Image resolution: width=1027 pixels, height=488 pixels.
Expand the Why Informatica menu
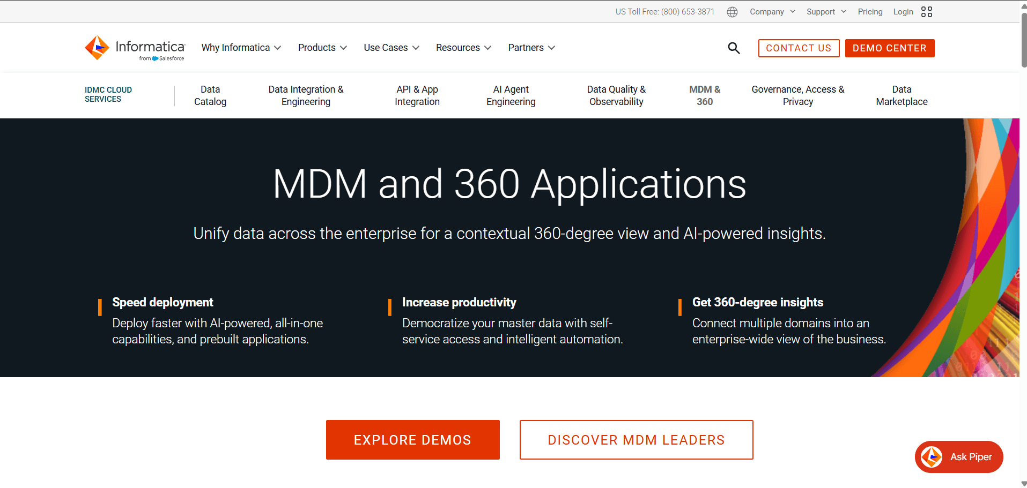(241, 48)
